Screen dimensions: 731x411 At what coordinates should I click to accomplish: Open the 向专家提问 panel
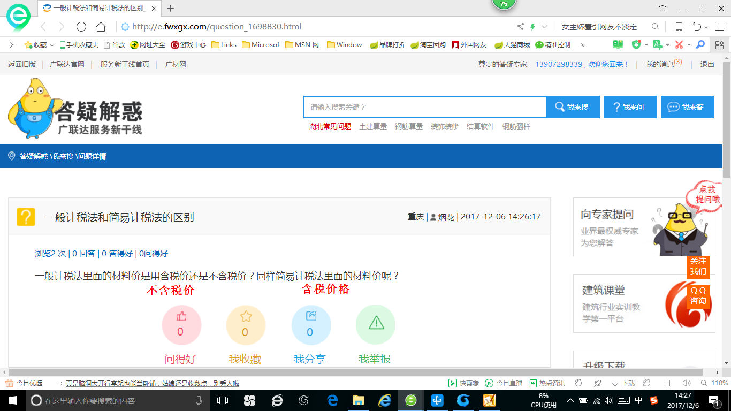click(644, 227)
